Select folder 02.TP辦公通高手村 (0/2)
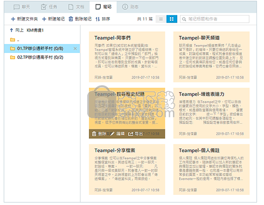Screen dimensions: 264x205 pos(42,57)
